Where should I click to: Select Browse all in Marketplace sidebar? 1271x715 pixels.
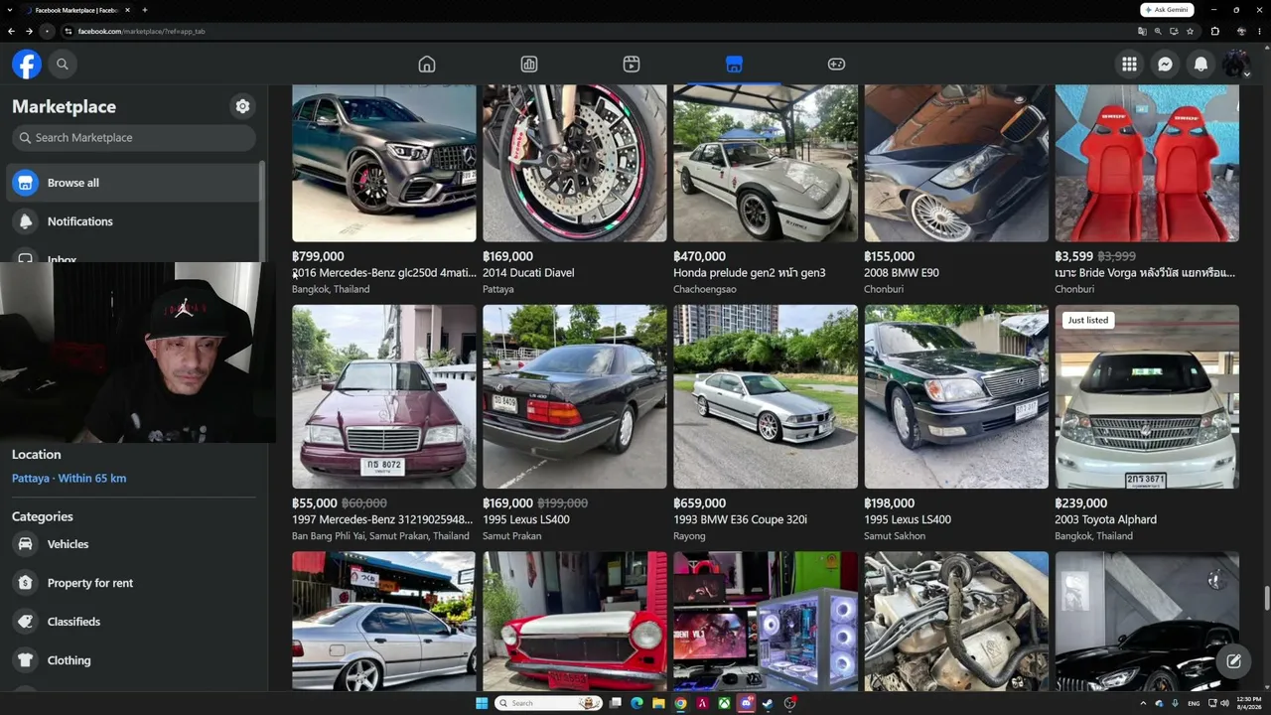133,183
